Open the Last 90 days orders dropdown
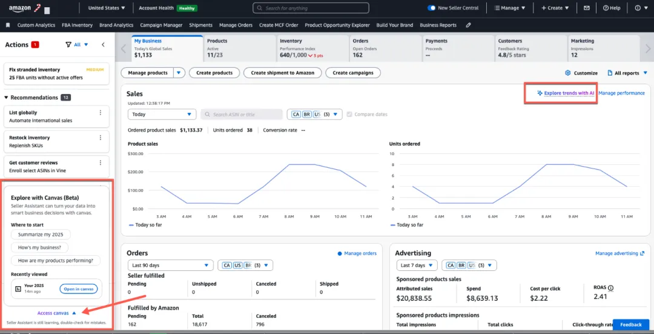This screenshot has height=334, width=654. click(x=170, y=265)
